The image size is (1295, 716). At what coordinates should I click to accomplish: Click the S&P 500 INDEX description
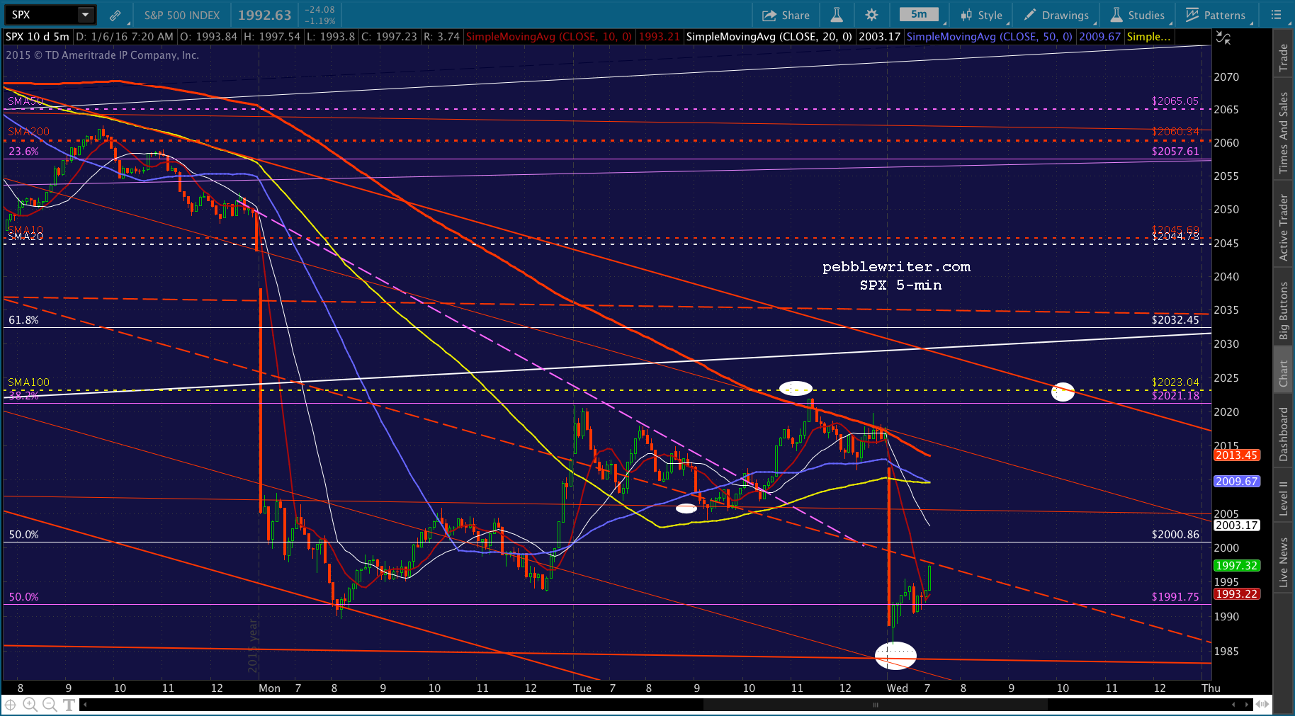click(x=182, y=15)
